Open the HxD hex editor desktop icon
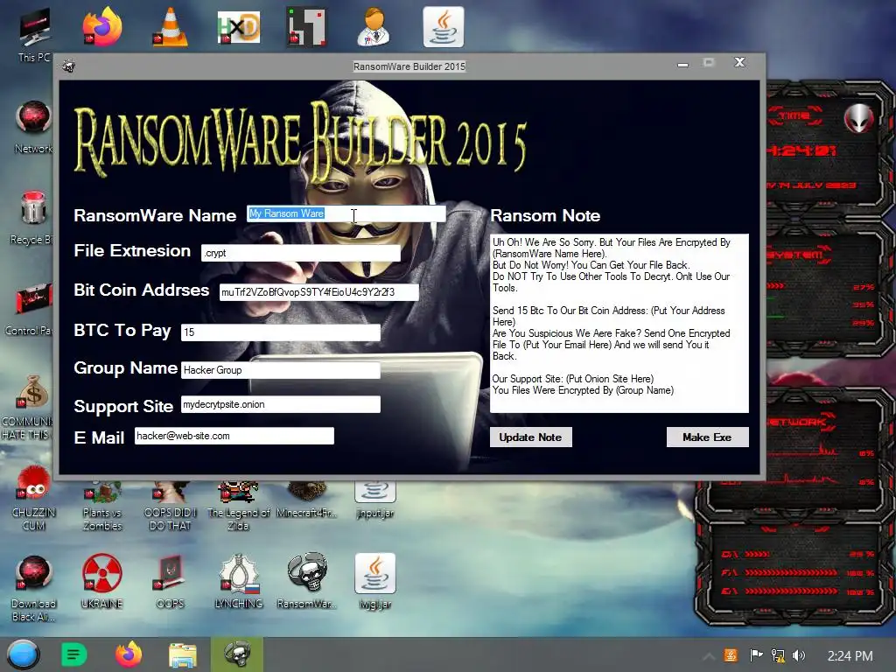Screen dimensions: 896x672 [239, 27]
